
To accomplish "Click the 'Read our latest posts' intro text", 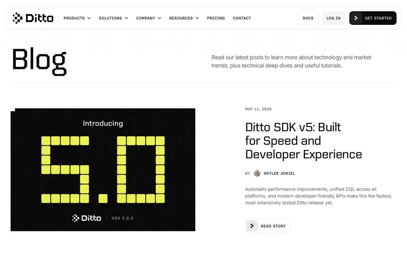I will click(x=291, y=62).
